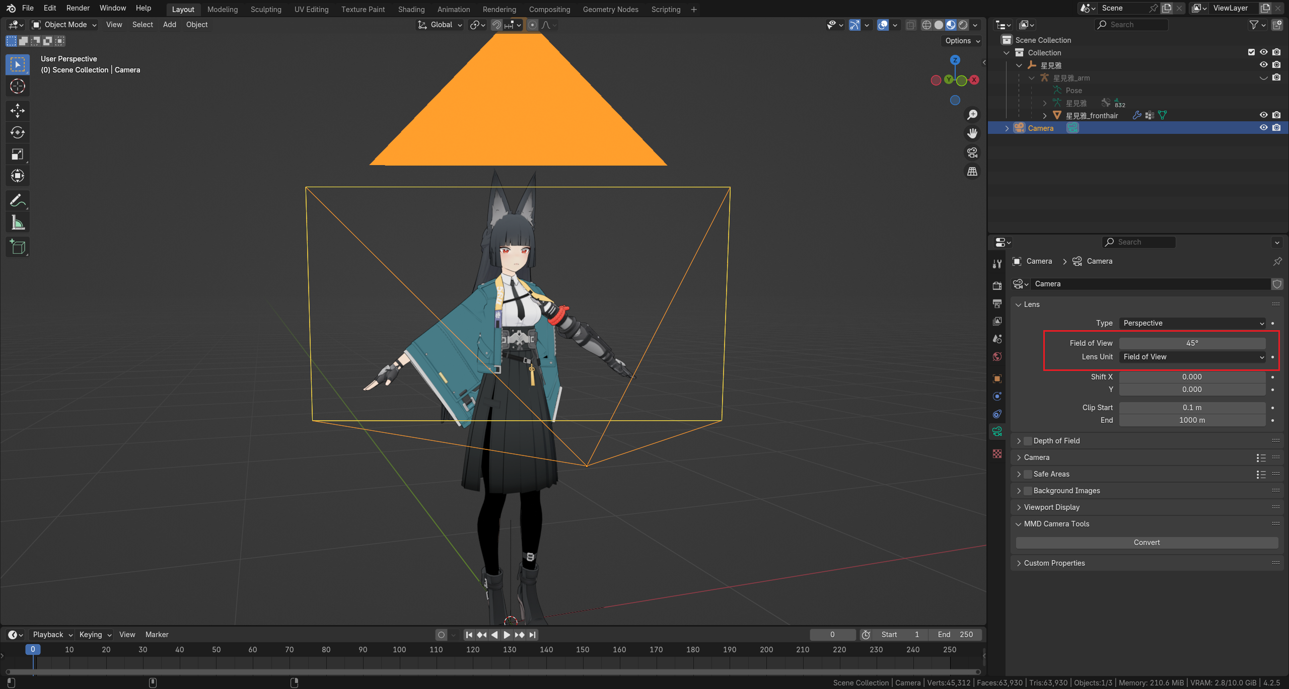Expand the Viewport Display panel
The width and height of the screenshot is (1289, 689).
[1051, 507]
